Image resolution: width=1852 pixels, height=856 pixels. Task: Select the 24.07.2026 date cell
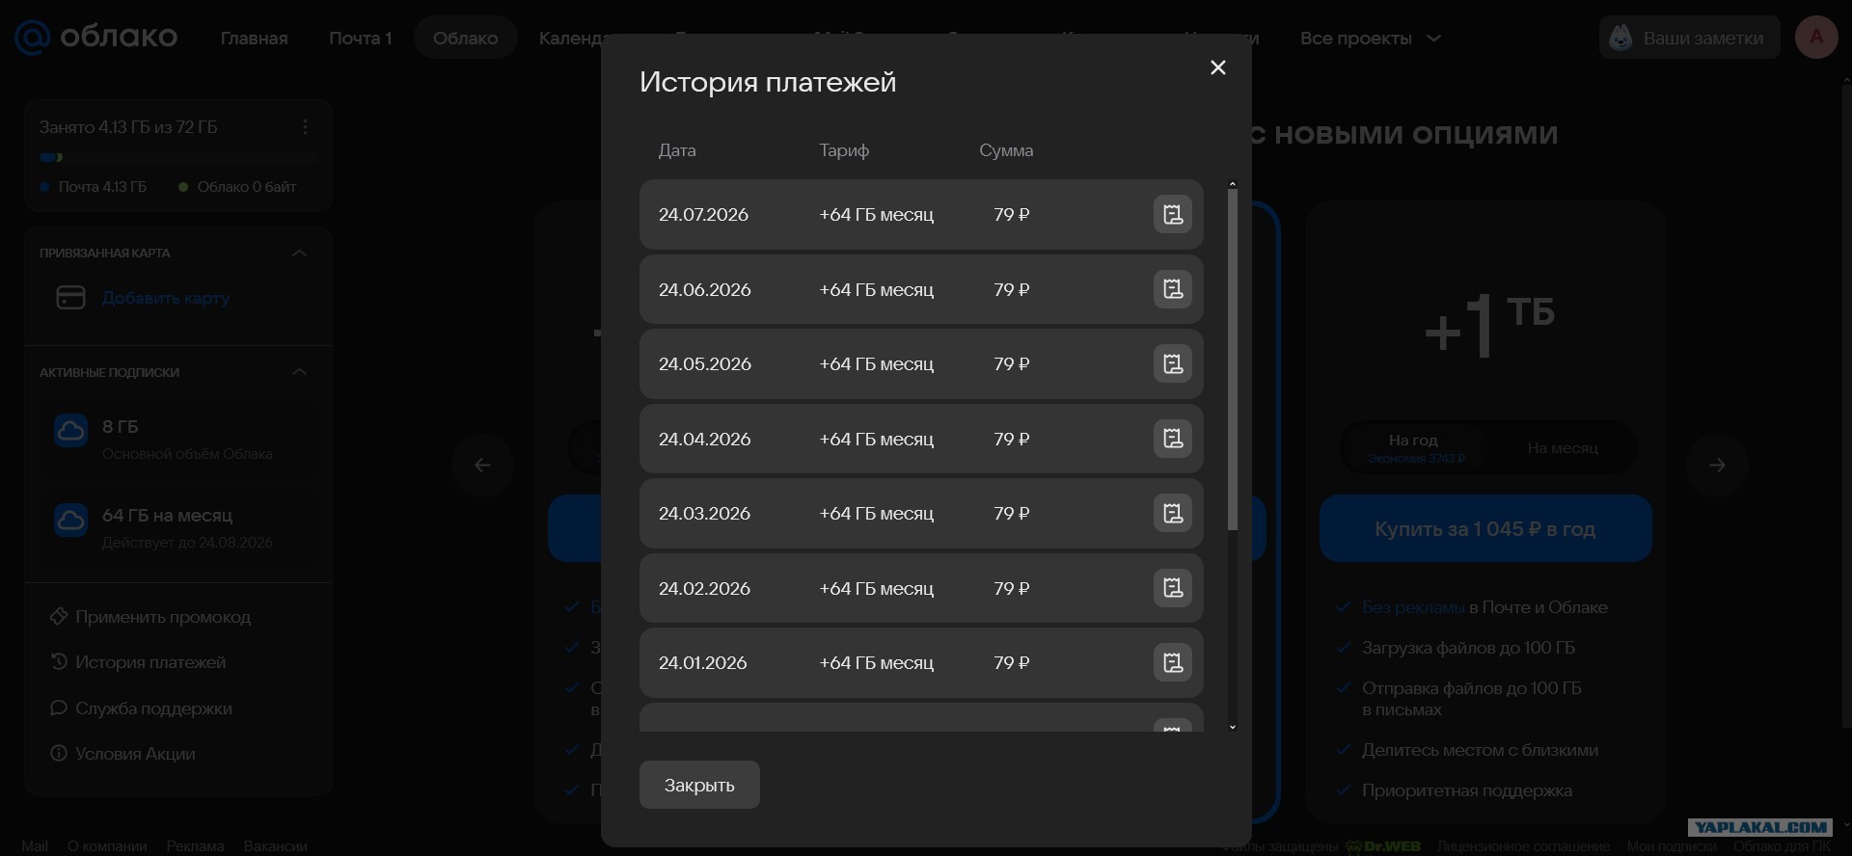(703, 214)
